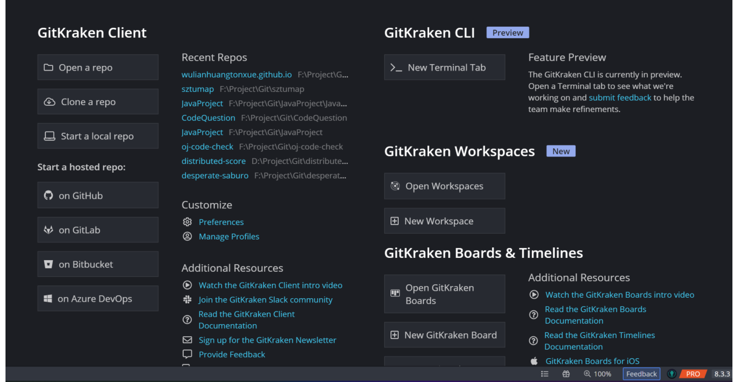Click the Manage Profiles person icon
Viewport: 737px width, 382px height.
[187, 236]
